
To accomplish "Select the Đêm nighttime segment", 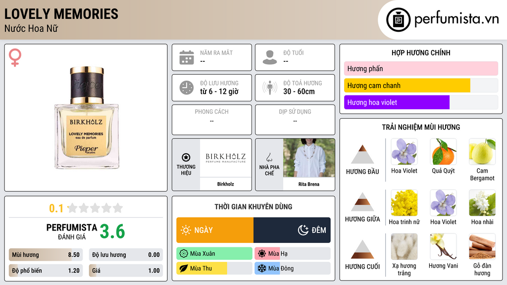I will tap(292, 230).
